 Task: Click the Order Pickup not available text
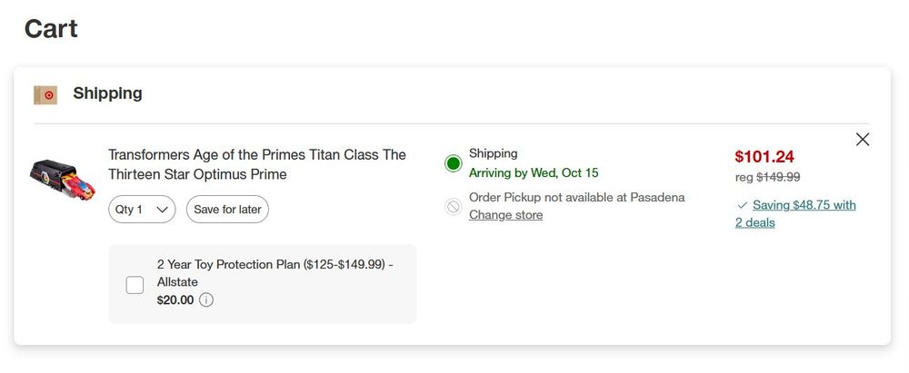pos(576,197)
